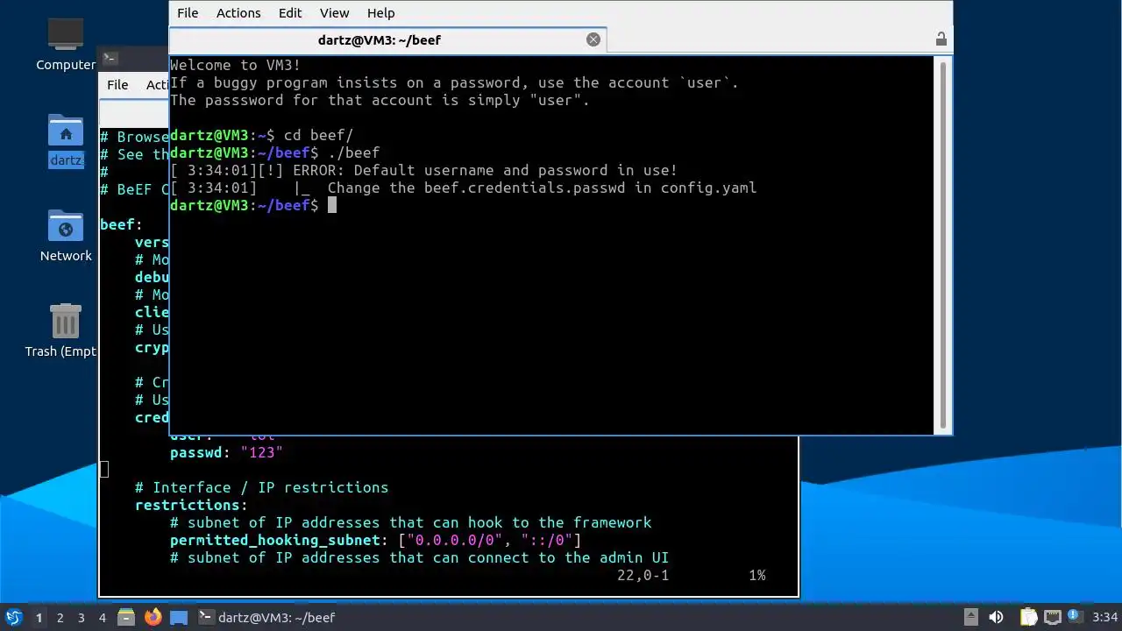Click the 3:34 clock
1122x631 pixels.
[x=1104, y=617]
